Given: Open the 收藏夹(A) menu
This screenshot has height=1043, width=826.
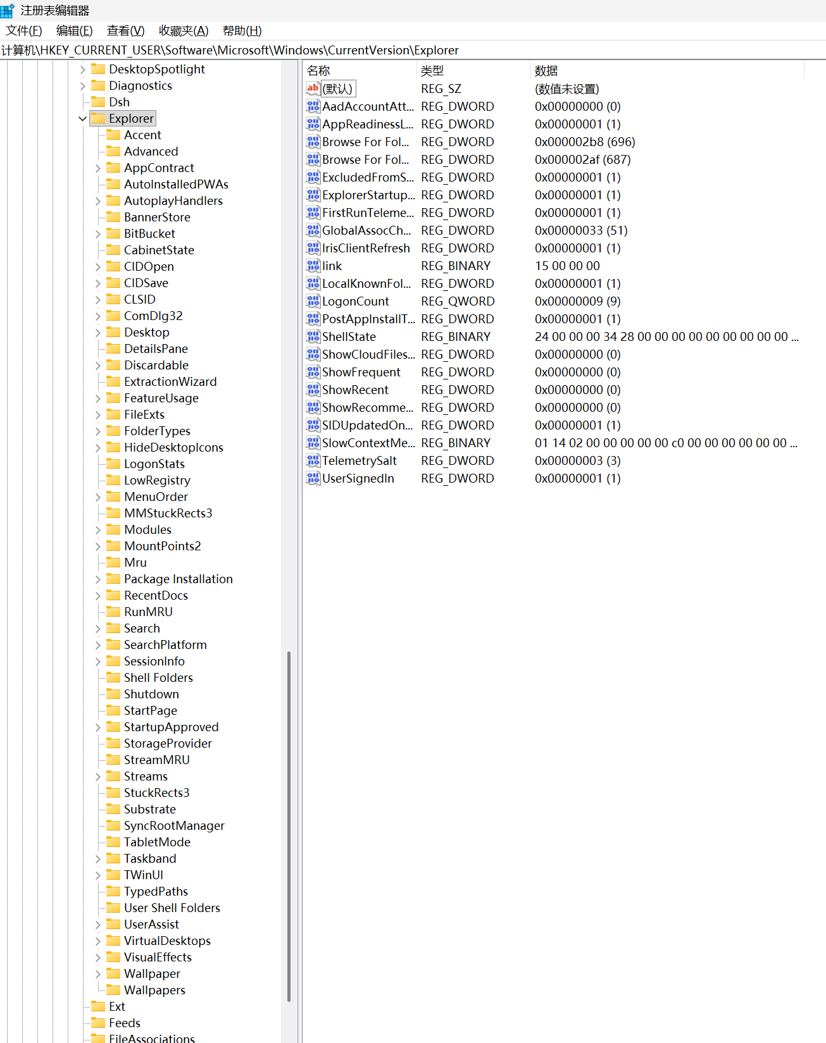Looking at the screenshot, I should pos(184,30).
